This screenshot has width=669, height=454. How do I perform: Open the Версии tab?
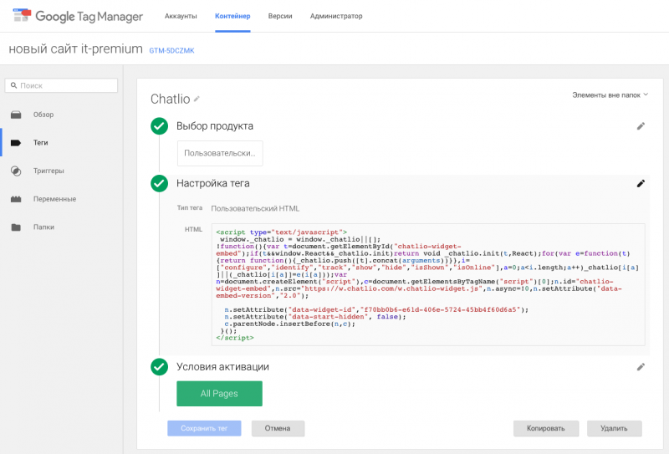pyautogui.click(x=279, y=16)
